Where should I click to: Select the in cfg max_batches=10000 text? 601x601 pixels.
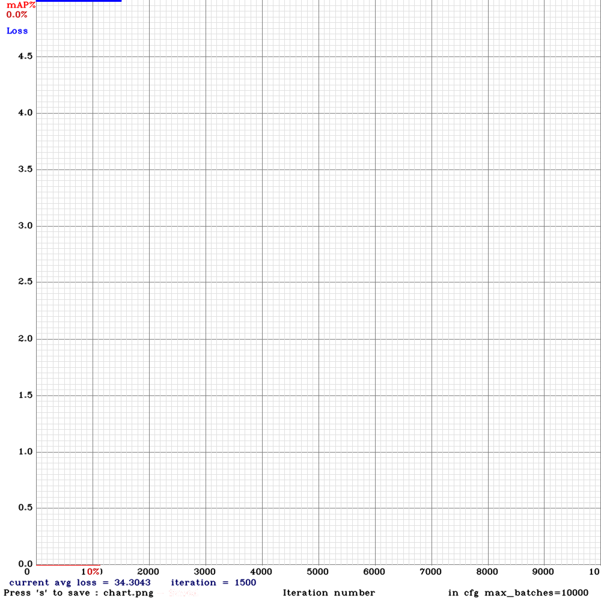point(517,593)
